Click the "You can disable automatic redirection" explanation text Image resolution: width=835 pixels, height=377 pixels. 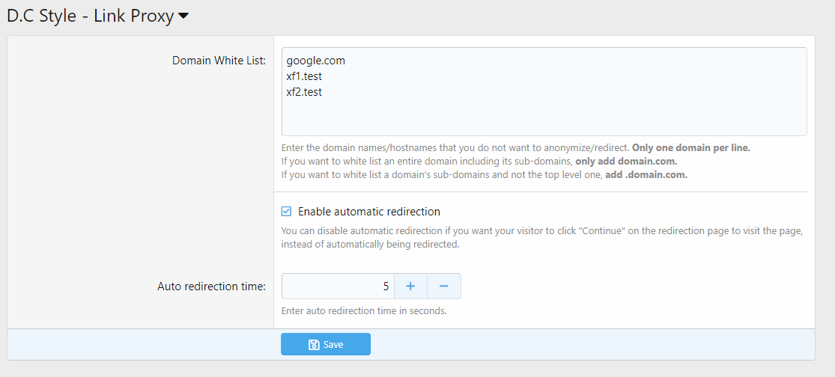[x=542, y=232]
